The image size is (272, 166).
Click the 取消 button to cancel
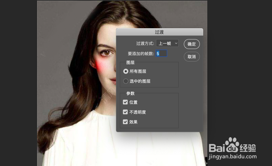point(192,57)
